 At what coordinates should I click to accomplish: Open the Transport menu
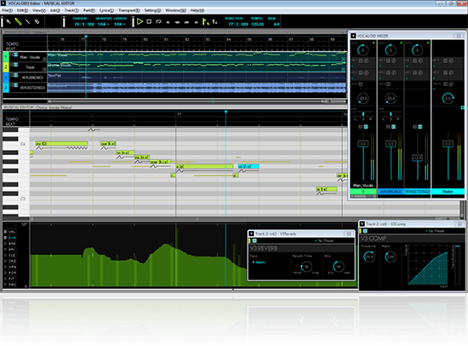(129, 10)
